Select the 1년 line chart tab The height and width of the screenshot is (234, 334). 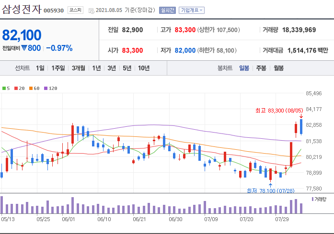pyautogui.click(x=96, y=68)
